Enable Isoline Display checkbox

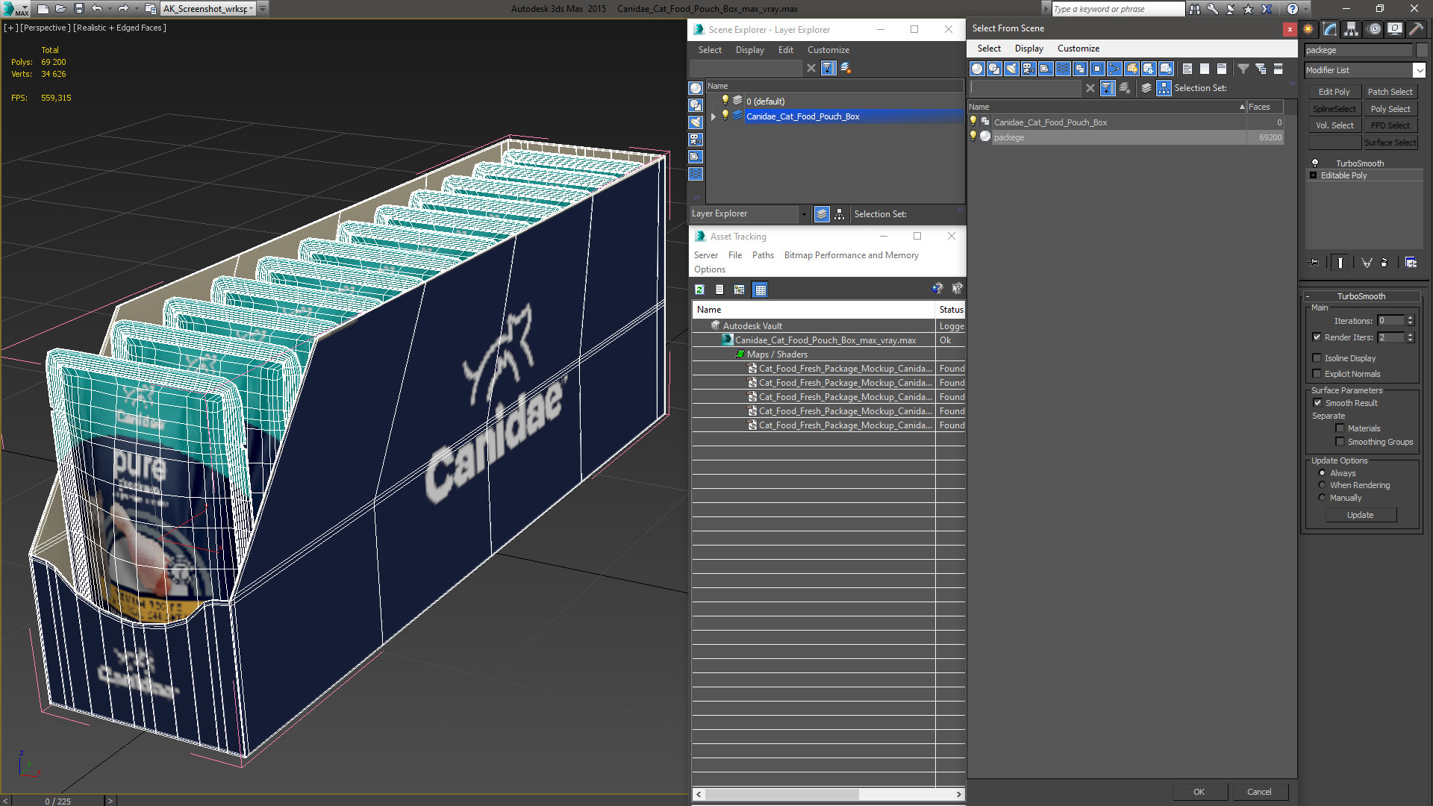pyautogui.click(x=1317, y=358)
